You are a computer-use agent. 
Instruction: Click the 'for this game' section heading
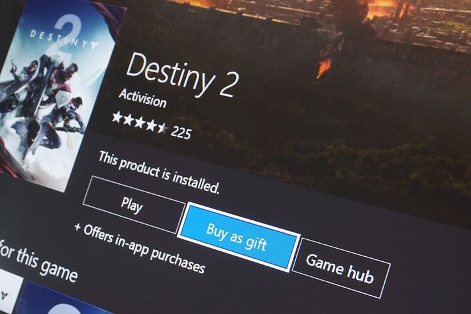pos(38,261)
